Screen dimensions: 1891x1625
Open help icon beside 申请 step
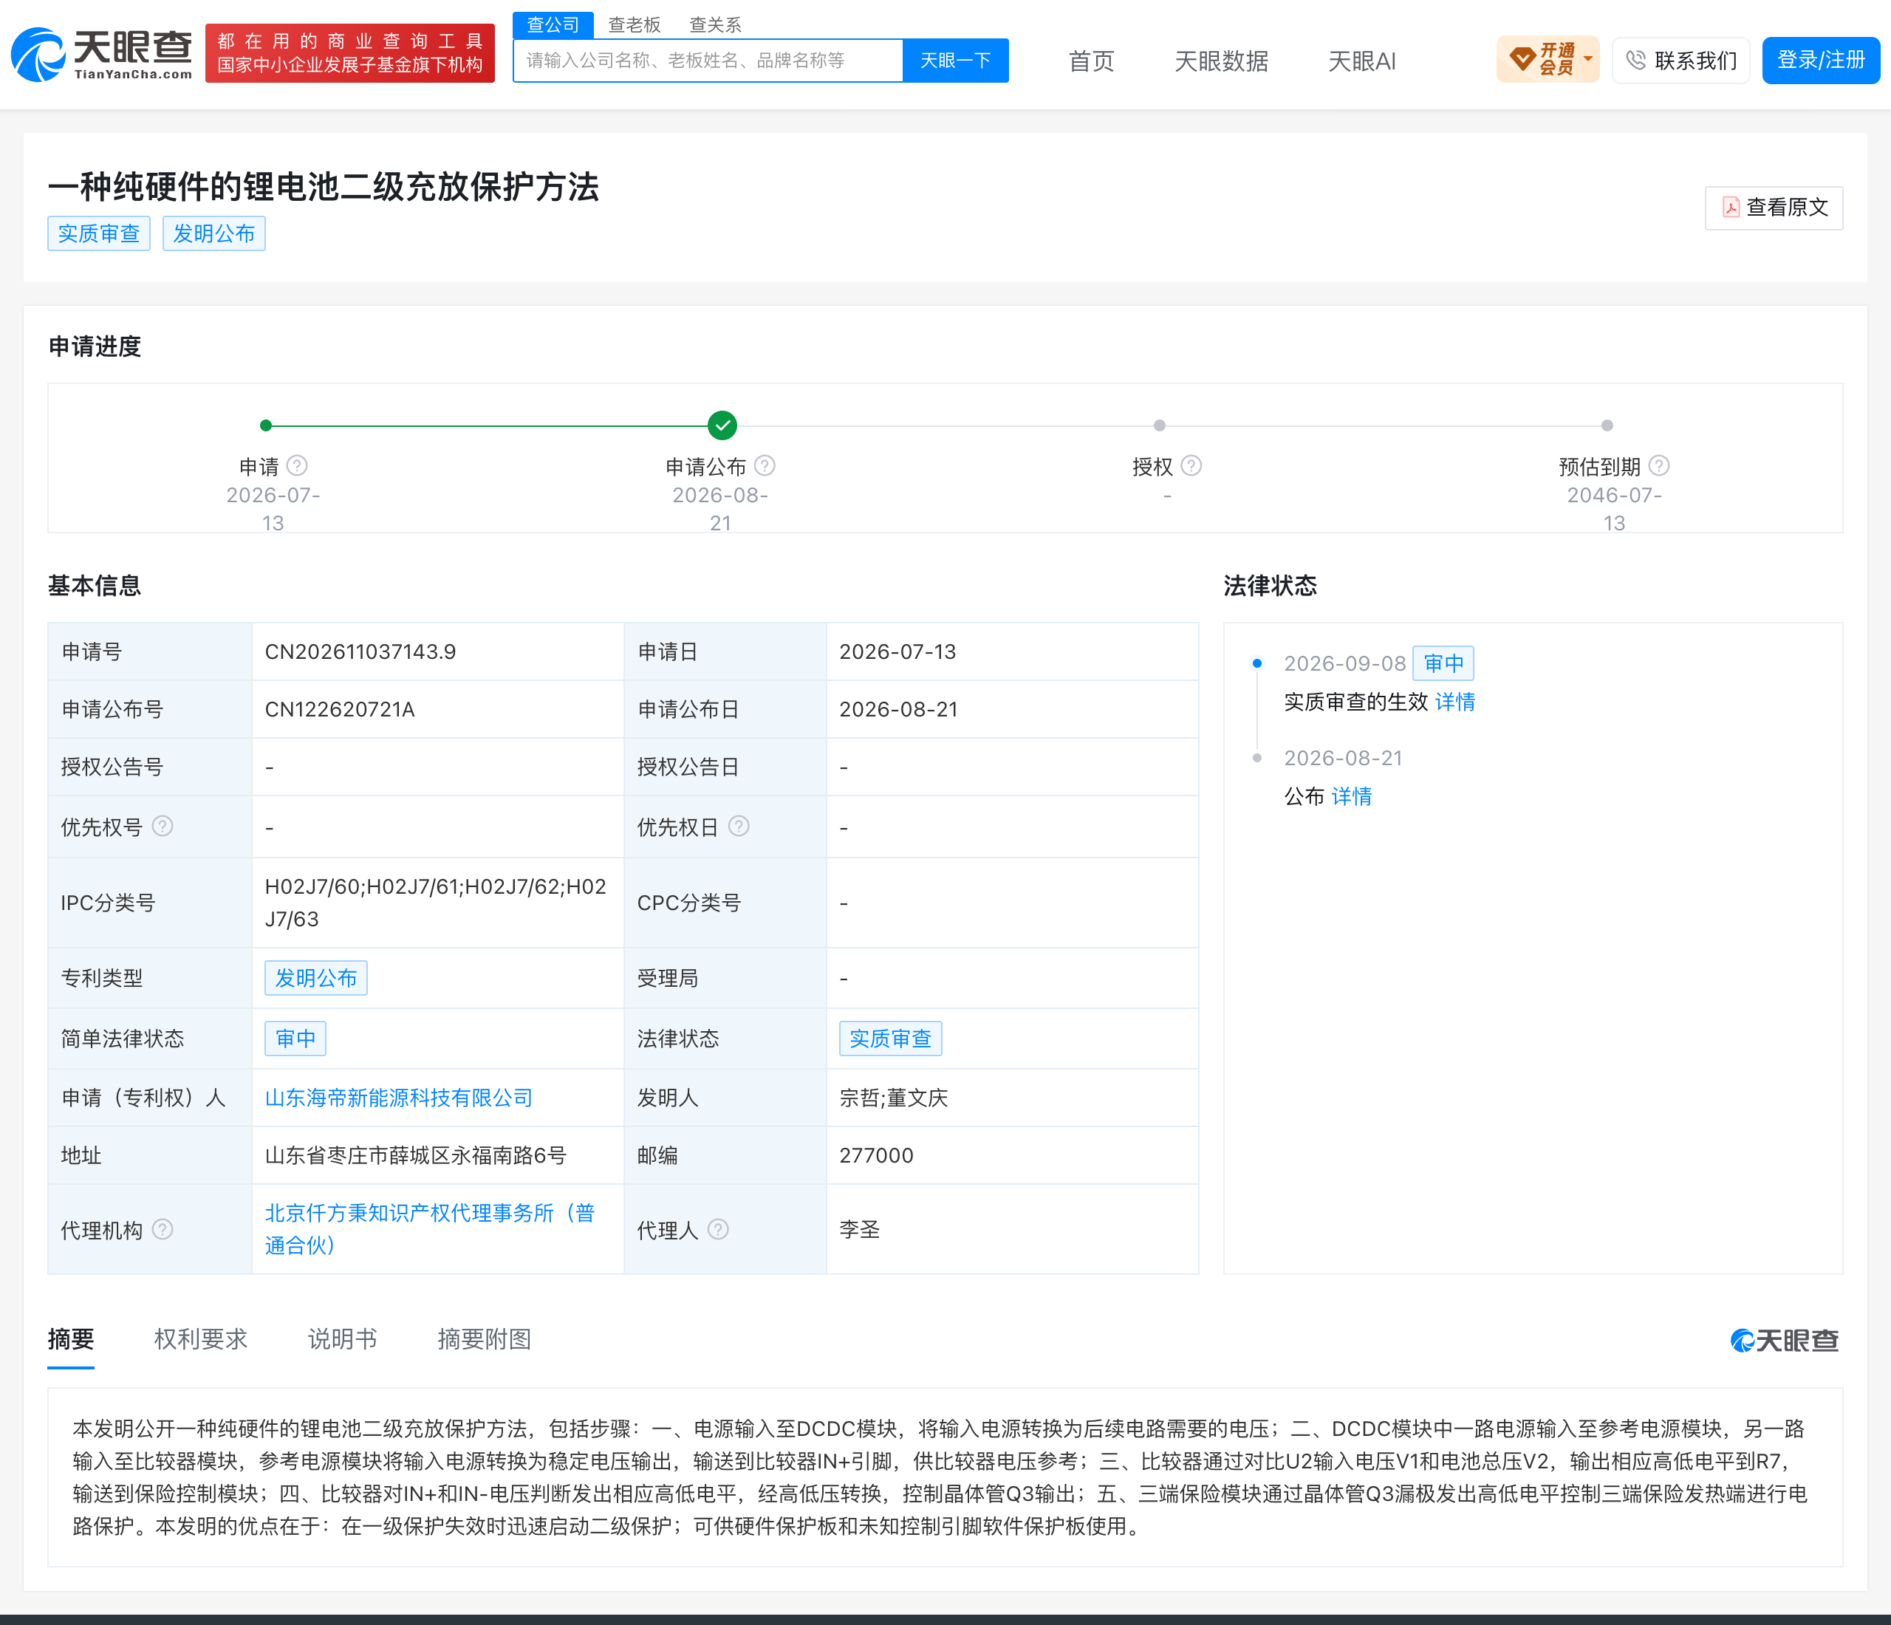pos(298,466)
